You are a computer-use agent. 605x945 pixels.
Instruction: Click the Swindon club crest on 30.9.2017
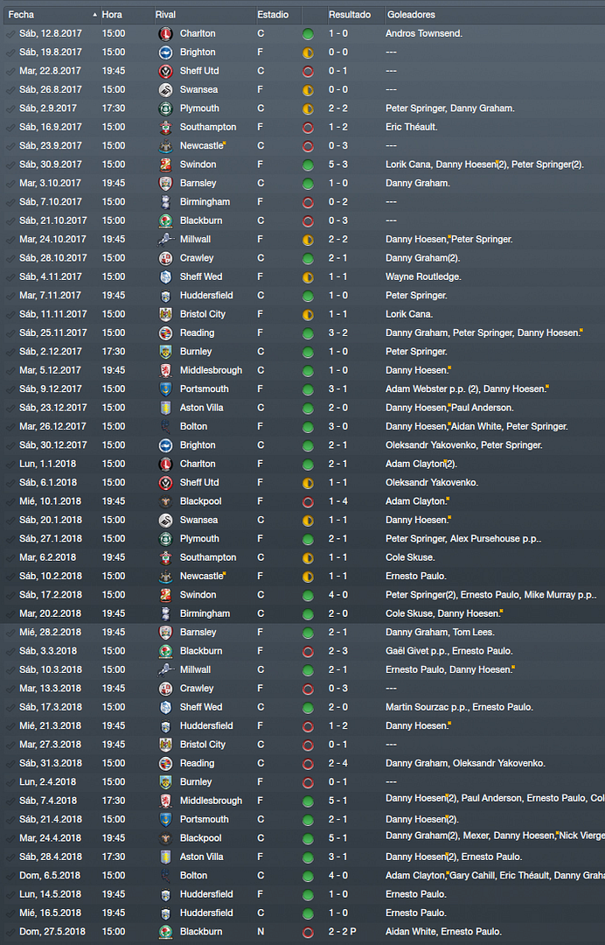165,164
